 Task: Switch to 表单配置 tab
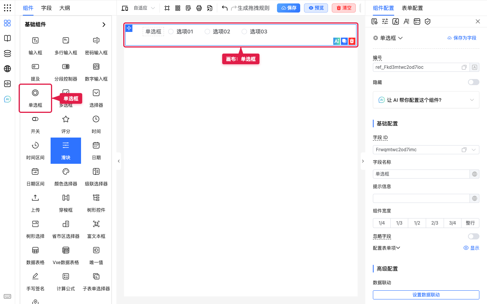pos(412,8)
